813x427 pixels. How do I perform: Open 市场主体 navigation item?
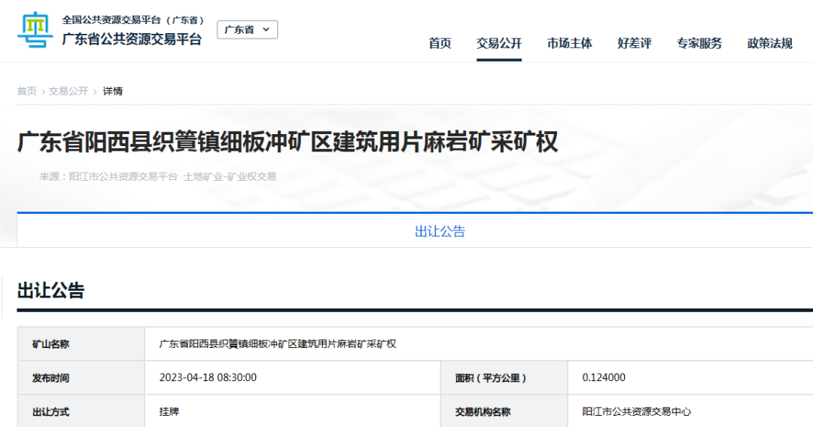point(569,44)
